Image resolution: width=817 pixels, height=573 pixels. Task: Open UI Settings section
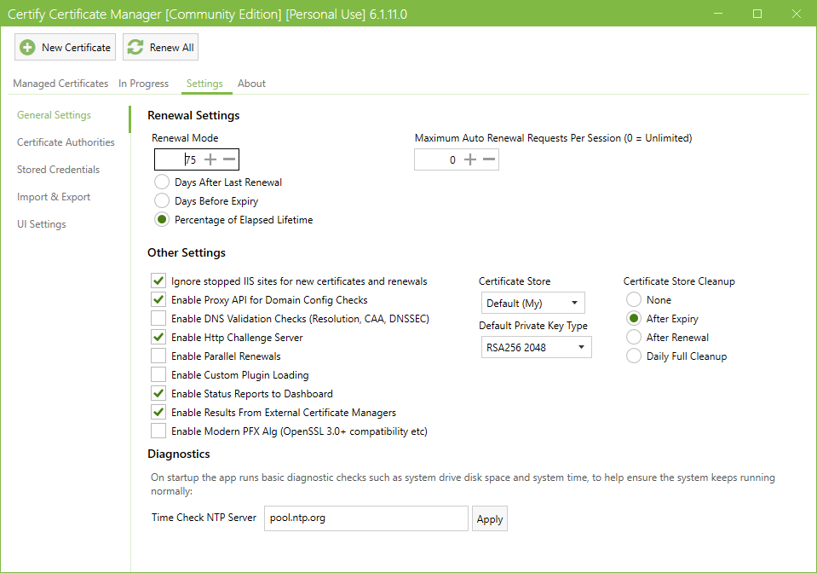pyautogui.click(x=42, y=224)
